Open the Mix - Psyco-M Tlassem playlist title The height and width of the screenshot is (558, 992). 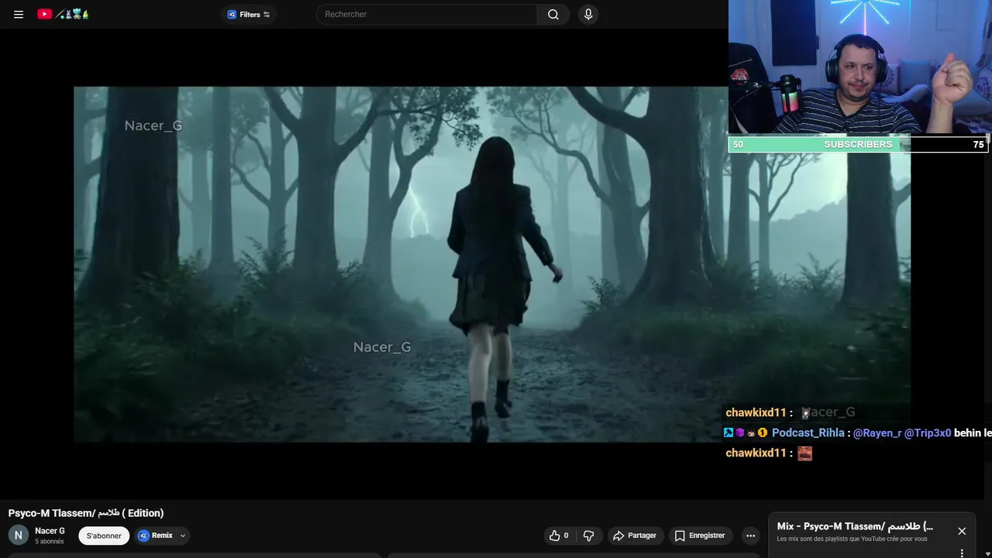pyautogui.click(x=855, y=526)
